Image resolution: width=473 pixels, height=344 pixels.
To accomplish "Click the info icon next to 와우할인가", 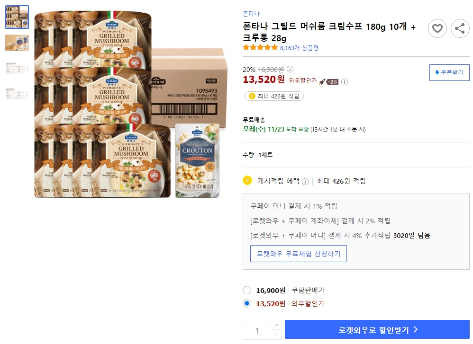I will click(344, 82).
